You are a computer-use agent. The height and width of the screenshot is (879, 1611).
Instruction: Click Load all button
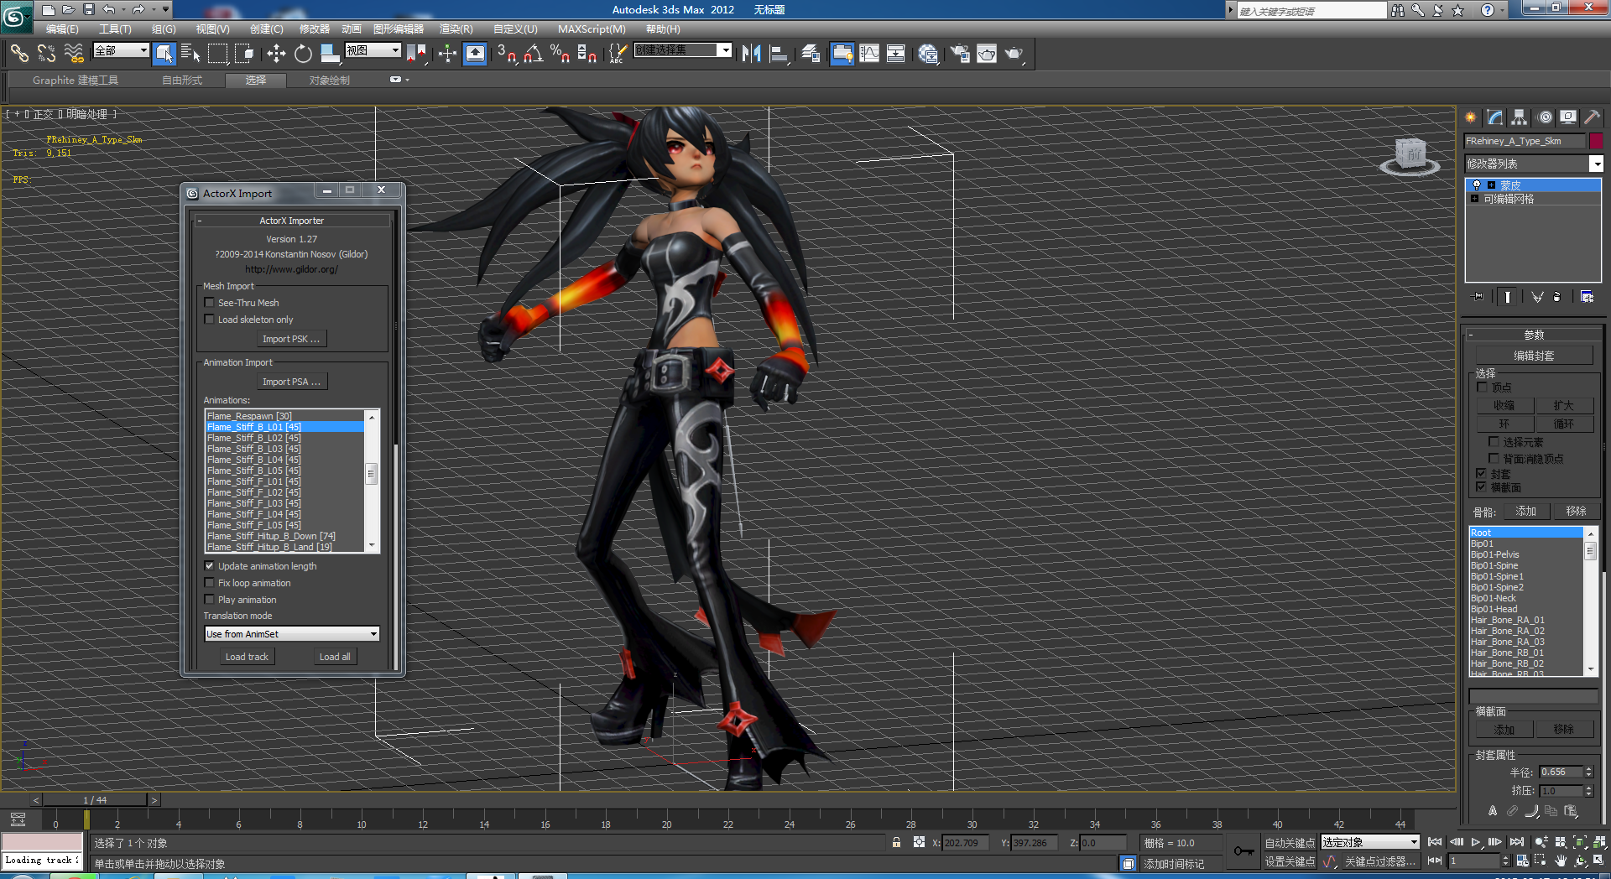pos(335,657)
